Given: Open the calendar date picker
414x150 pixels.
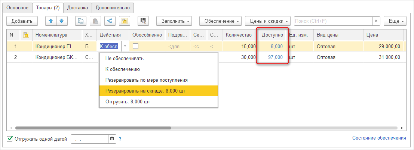Looking at the screenshot, I should (x=112, y=139).
